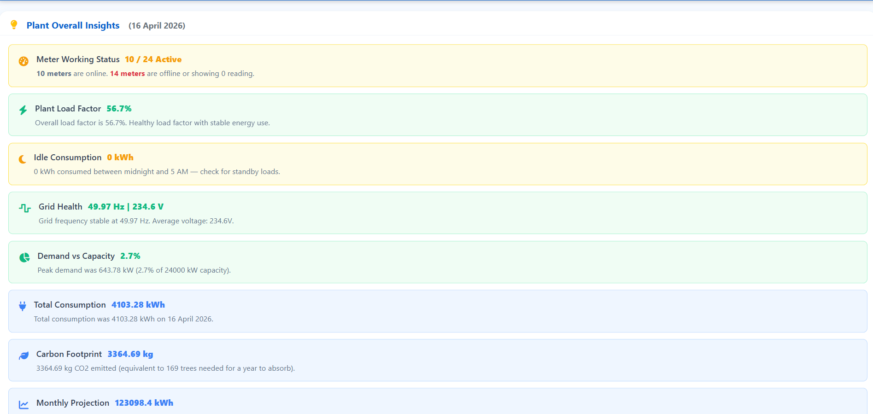Click the 2.7% demand vs capacity value
Image resolution: width=873 pixels, height=414 pixels.
pos(130,256)
